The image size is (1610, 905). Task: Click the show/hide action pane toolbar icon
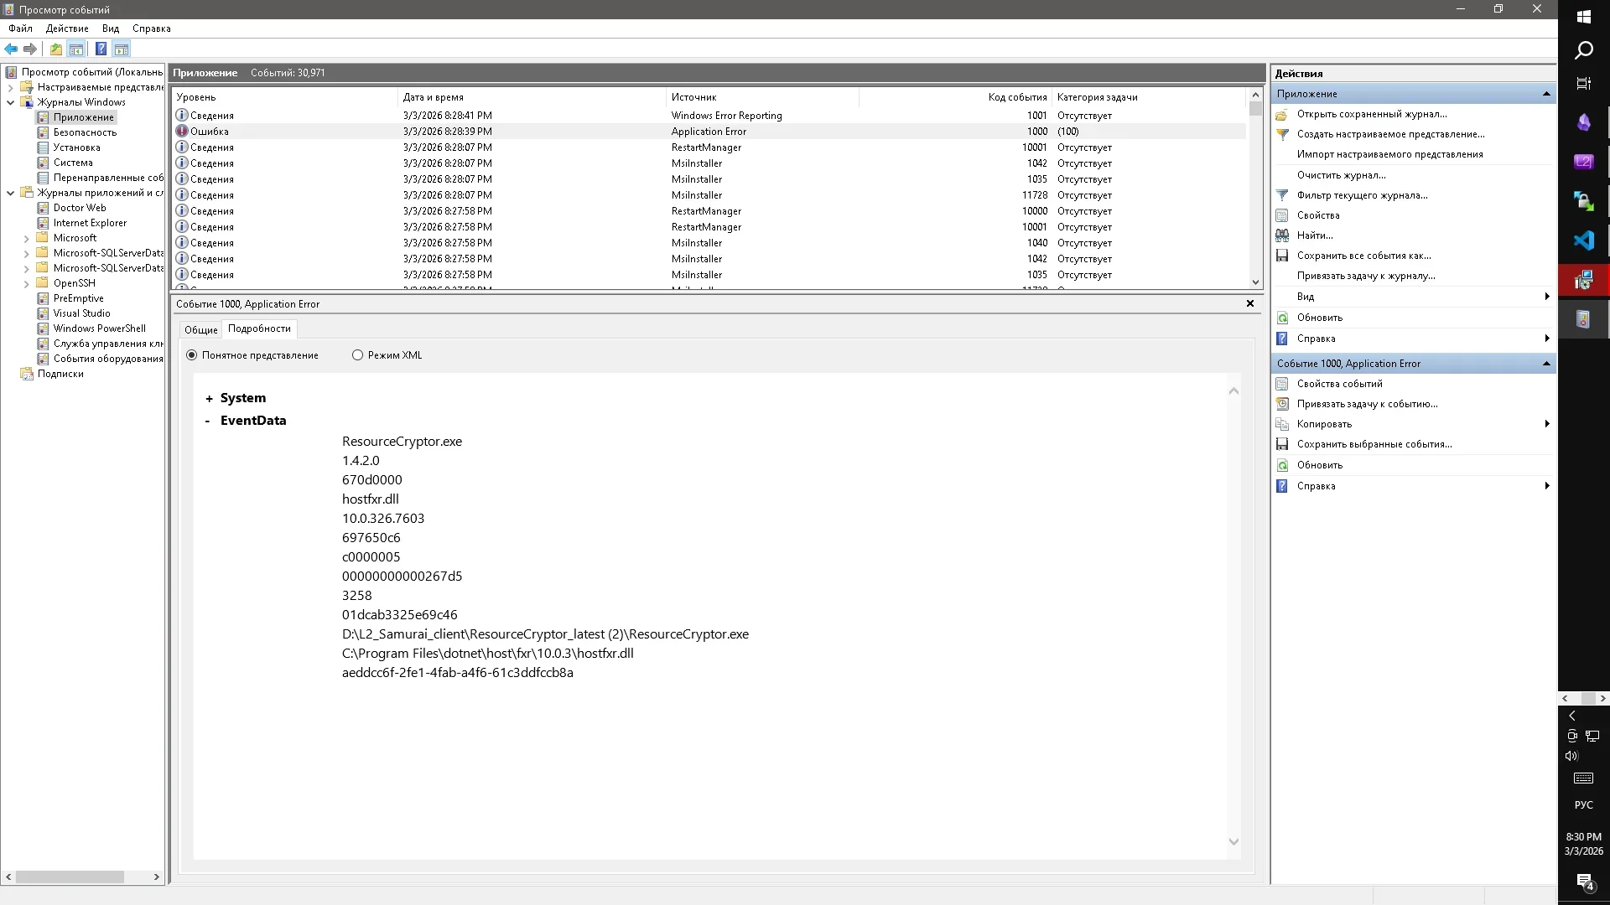[122, 49]
